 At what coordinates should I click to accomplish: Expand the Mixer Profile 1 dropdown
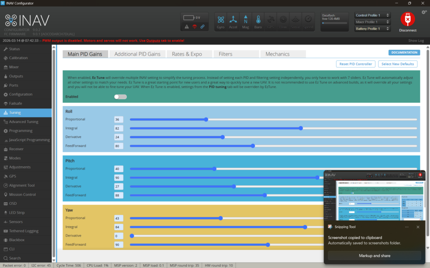pos(372,22)
